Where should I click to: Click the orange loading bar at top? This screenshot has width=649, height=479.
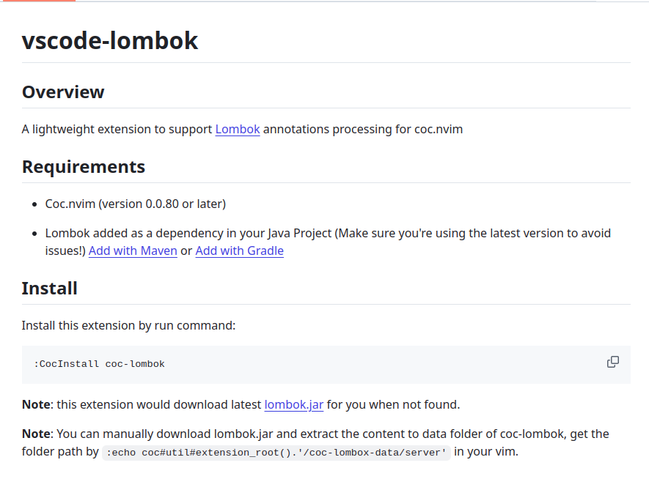tap(37, 1)
